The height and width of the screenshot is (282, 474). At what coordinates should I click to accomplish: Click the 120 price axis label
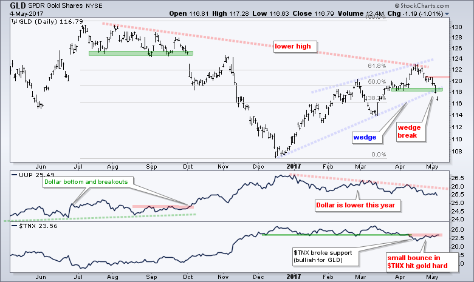tap(457, 81)
